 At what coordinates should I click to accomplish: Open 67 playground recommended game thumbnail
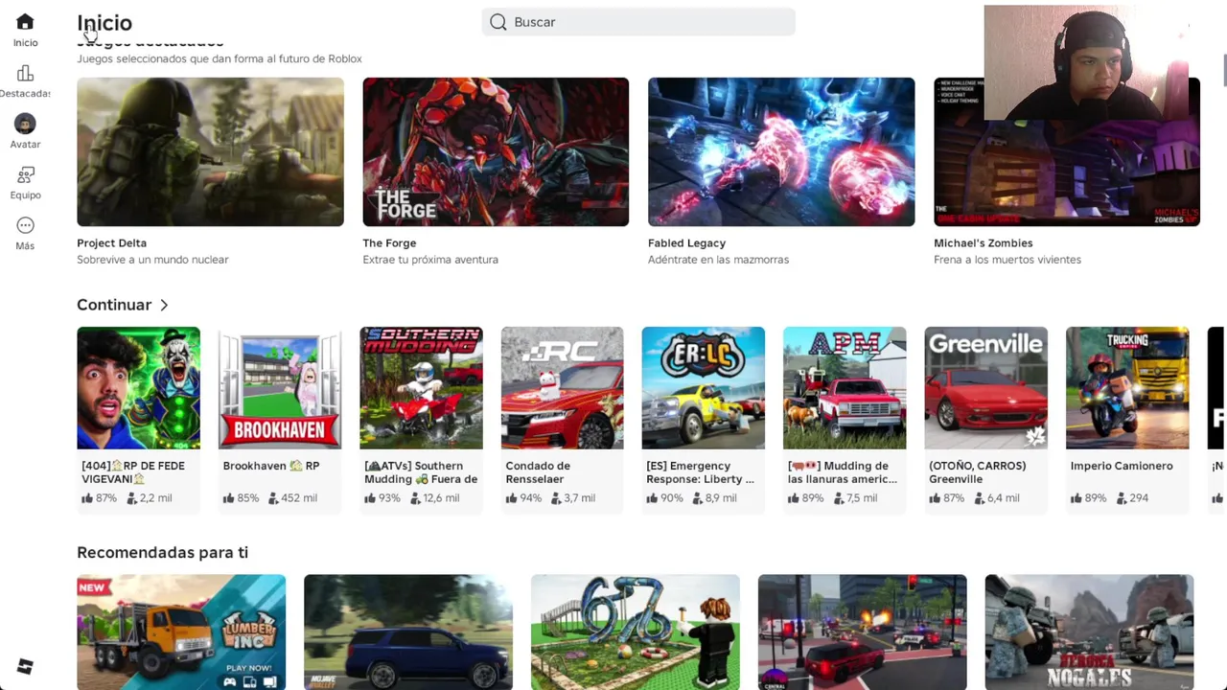pyautogui.click(x=636, y=632)
